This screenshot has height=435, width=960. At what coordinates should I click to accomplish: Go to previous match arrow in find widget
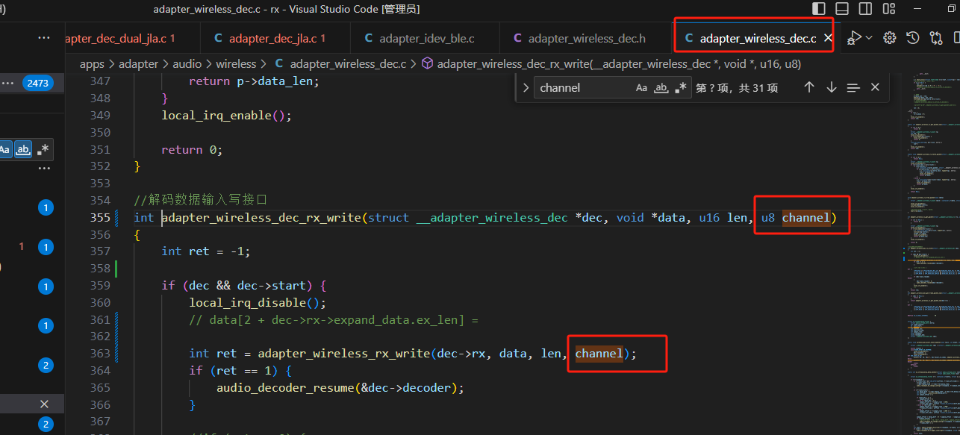(x=809, y=87)
